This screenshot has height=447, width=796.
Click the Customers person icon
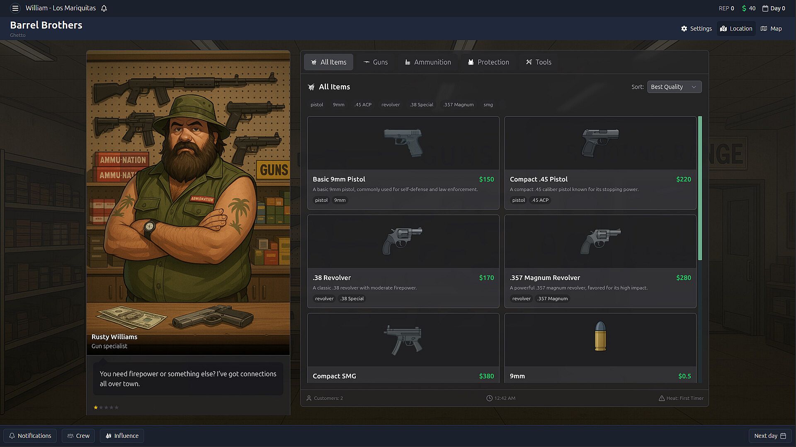pos(309,398)
